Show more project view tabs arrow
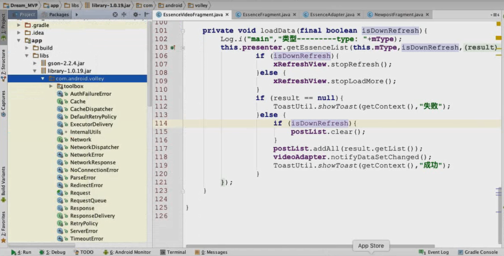 (x=77, y=15)
